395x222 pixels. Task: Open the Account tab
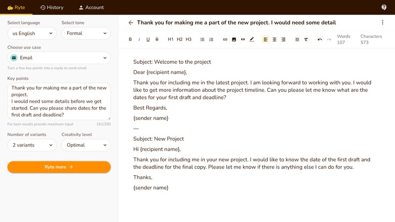pyautogui.click(x=91, y=7)
